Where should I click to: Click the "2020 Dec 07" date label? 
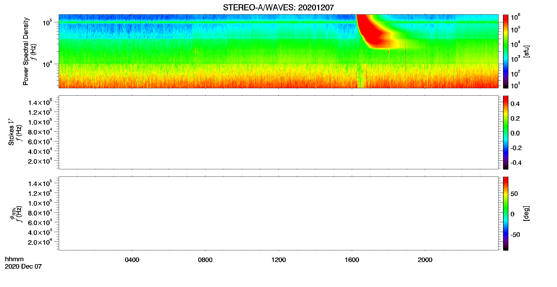click(x=23, y=267)
